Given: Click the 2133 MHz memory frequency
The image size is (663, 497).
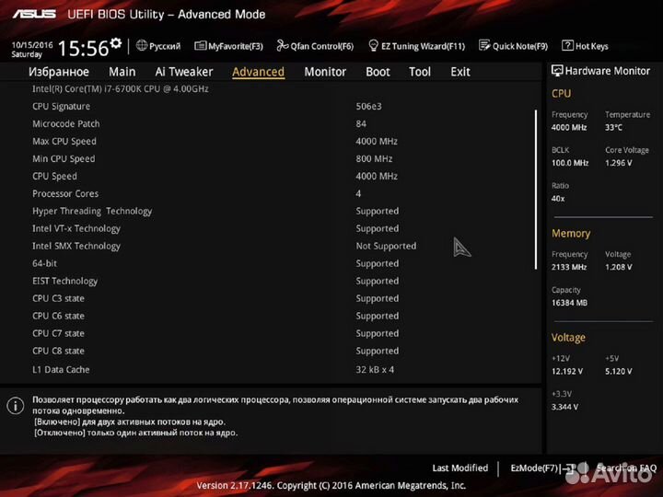Looking at the screenshot, I should tap(569, 267).
